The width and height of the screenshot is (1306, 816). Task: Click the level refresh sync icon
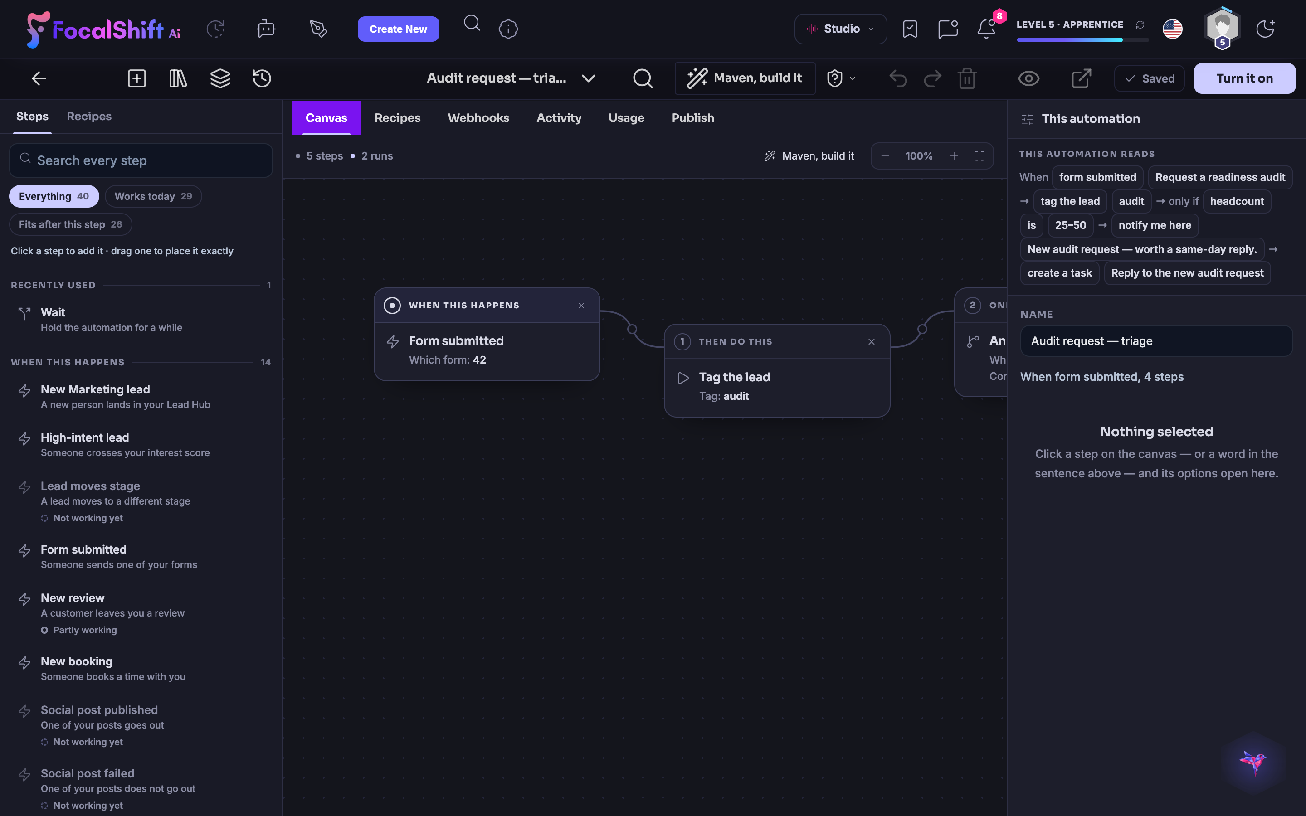point(1140,24)
